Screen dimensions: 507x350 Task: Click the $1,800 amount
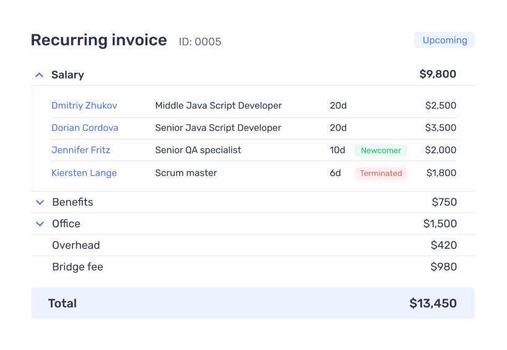(441, 173)
